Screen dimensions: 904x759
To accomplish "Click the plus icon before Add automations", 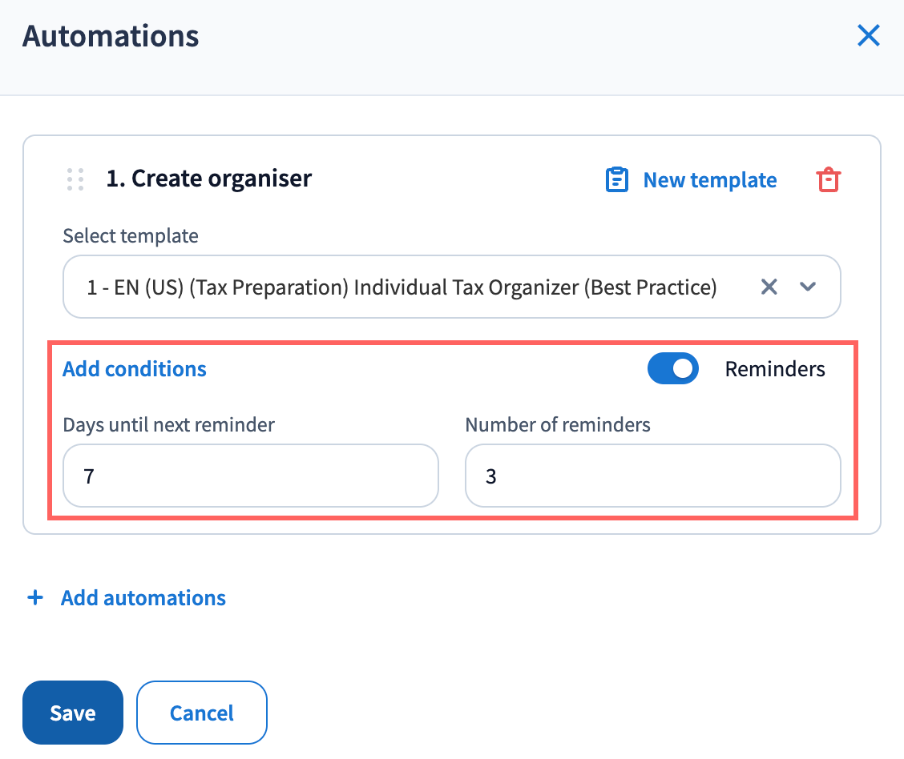I will (35, 598).
